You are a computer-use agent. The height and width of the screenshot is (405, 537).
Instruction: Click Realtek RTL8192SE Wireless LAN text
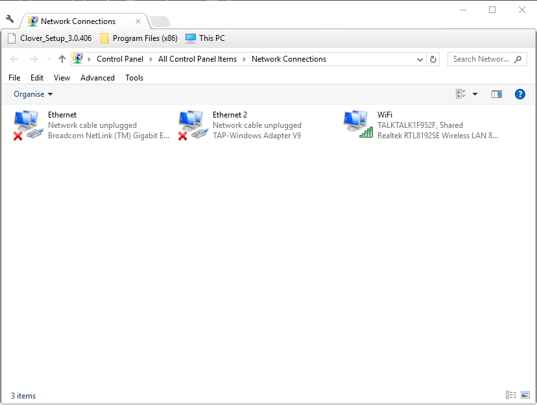(438, 136)
